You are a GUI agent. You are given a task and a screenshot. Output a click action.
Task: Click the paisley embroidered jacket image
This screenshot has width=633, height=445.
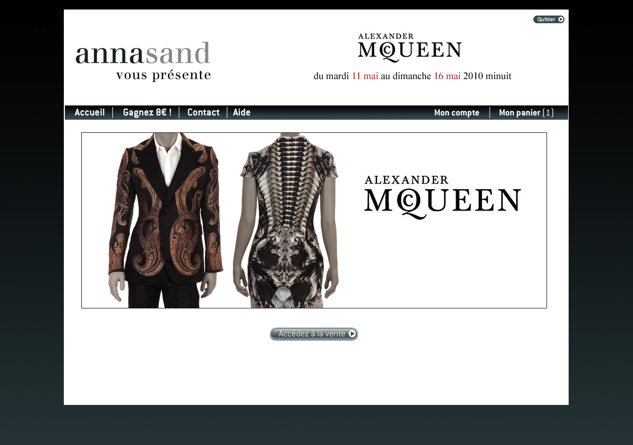point(166,220)
